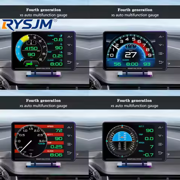Open the menu icon on the 4150 RPM gauge
This screenshot has width=180, height=180.
(x=69, y=54)
